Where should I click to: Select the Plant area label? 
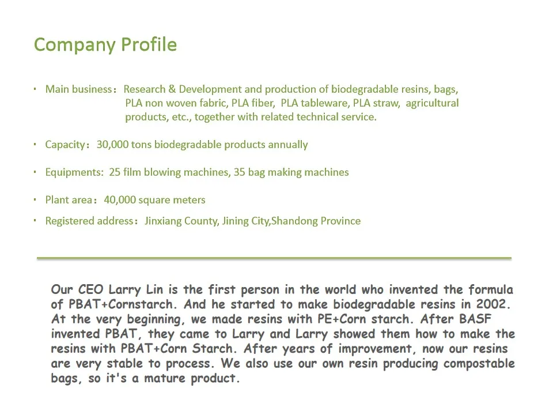click(69, 200)
